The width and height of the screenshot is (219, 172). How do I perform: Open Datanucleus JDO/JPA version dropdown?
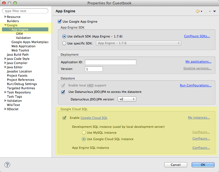[127, 99]
